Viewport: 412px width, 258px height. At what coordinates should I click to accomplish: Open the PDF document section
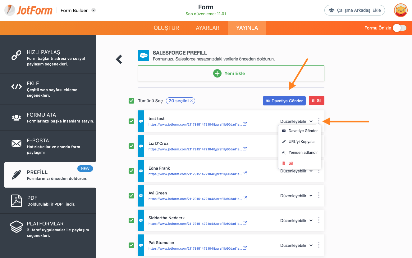point(48,201)
